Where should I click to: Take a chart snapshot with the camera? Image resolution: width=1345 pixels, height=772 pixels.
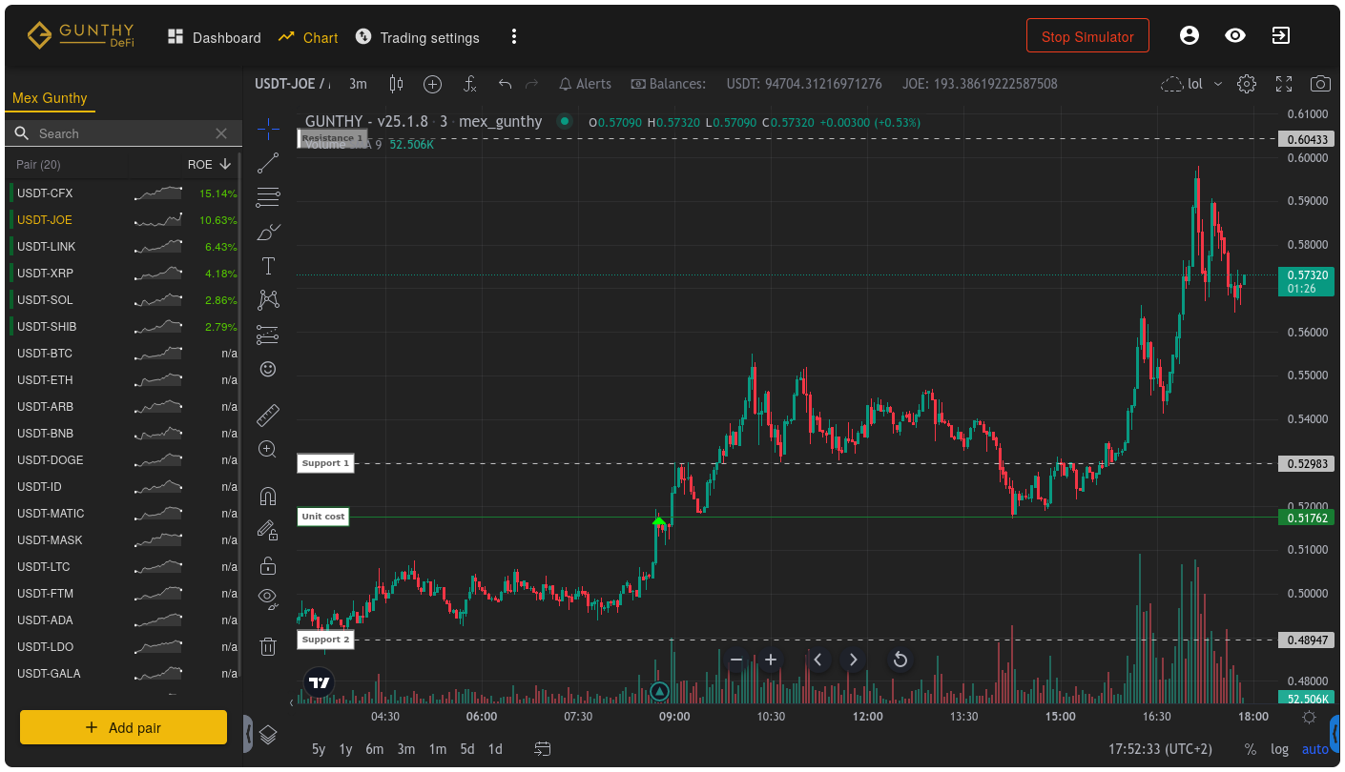(1320, 84)
